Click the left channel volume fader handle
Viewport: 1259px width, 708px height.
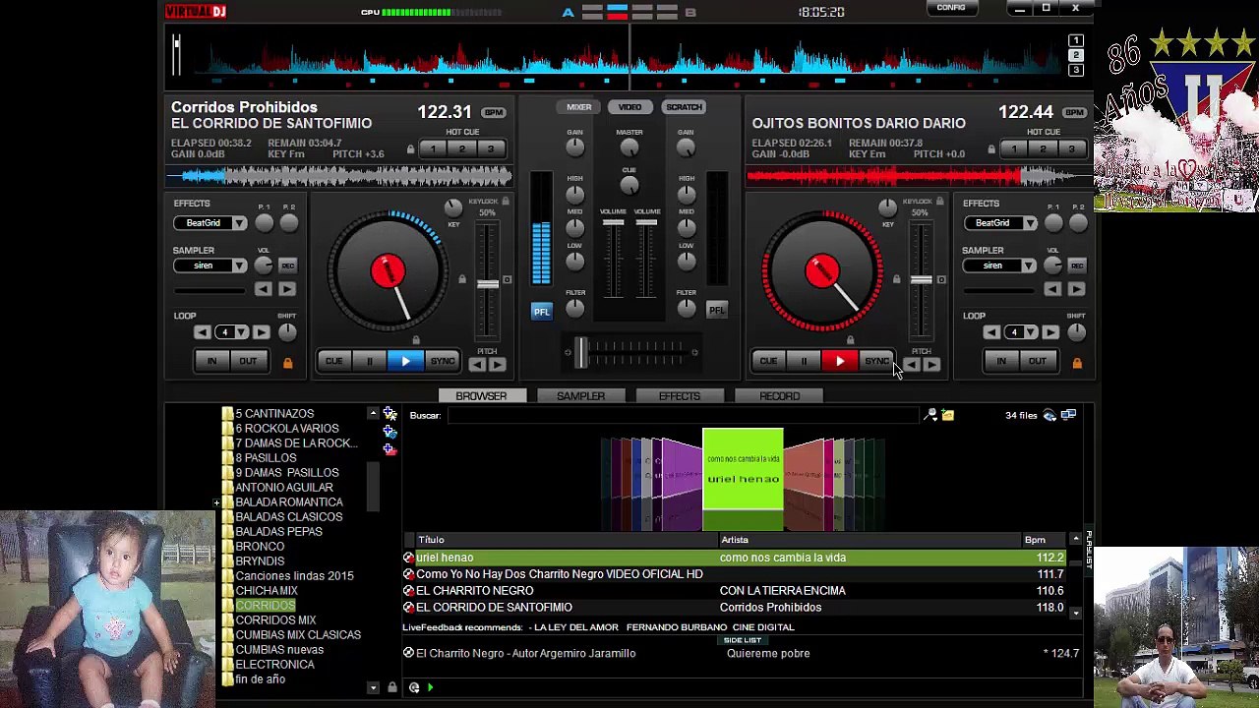(x=613, y=223)
